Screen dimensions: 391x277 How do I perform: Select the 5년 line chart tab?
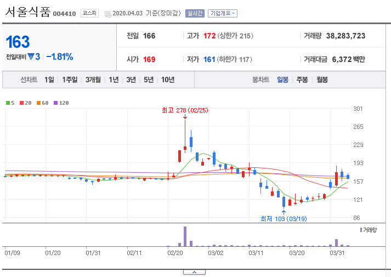pos(149,80)
